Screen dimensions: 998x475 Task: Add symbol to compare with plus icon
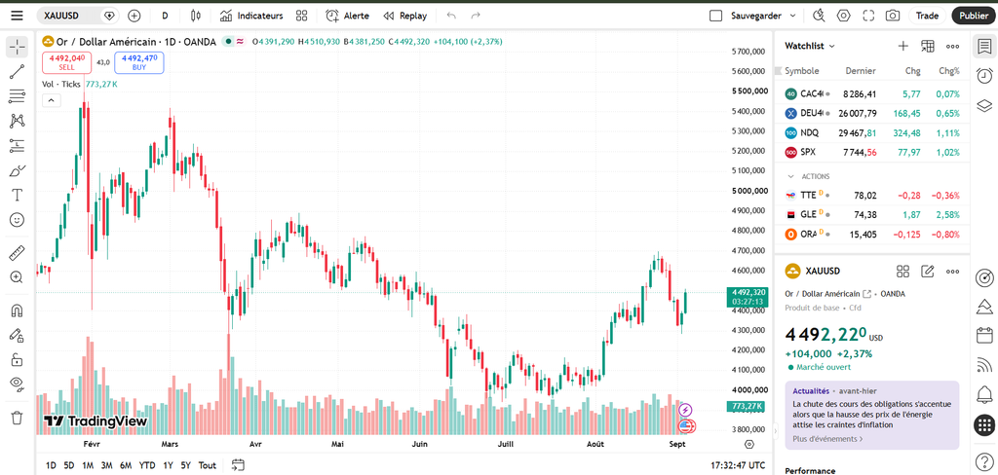click(x=134, y=16)
